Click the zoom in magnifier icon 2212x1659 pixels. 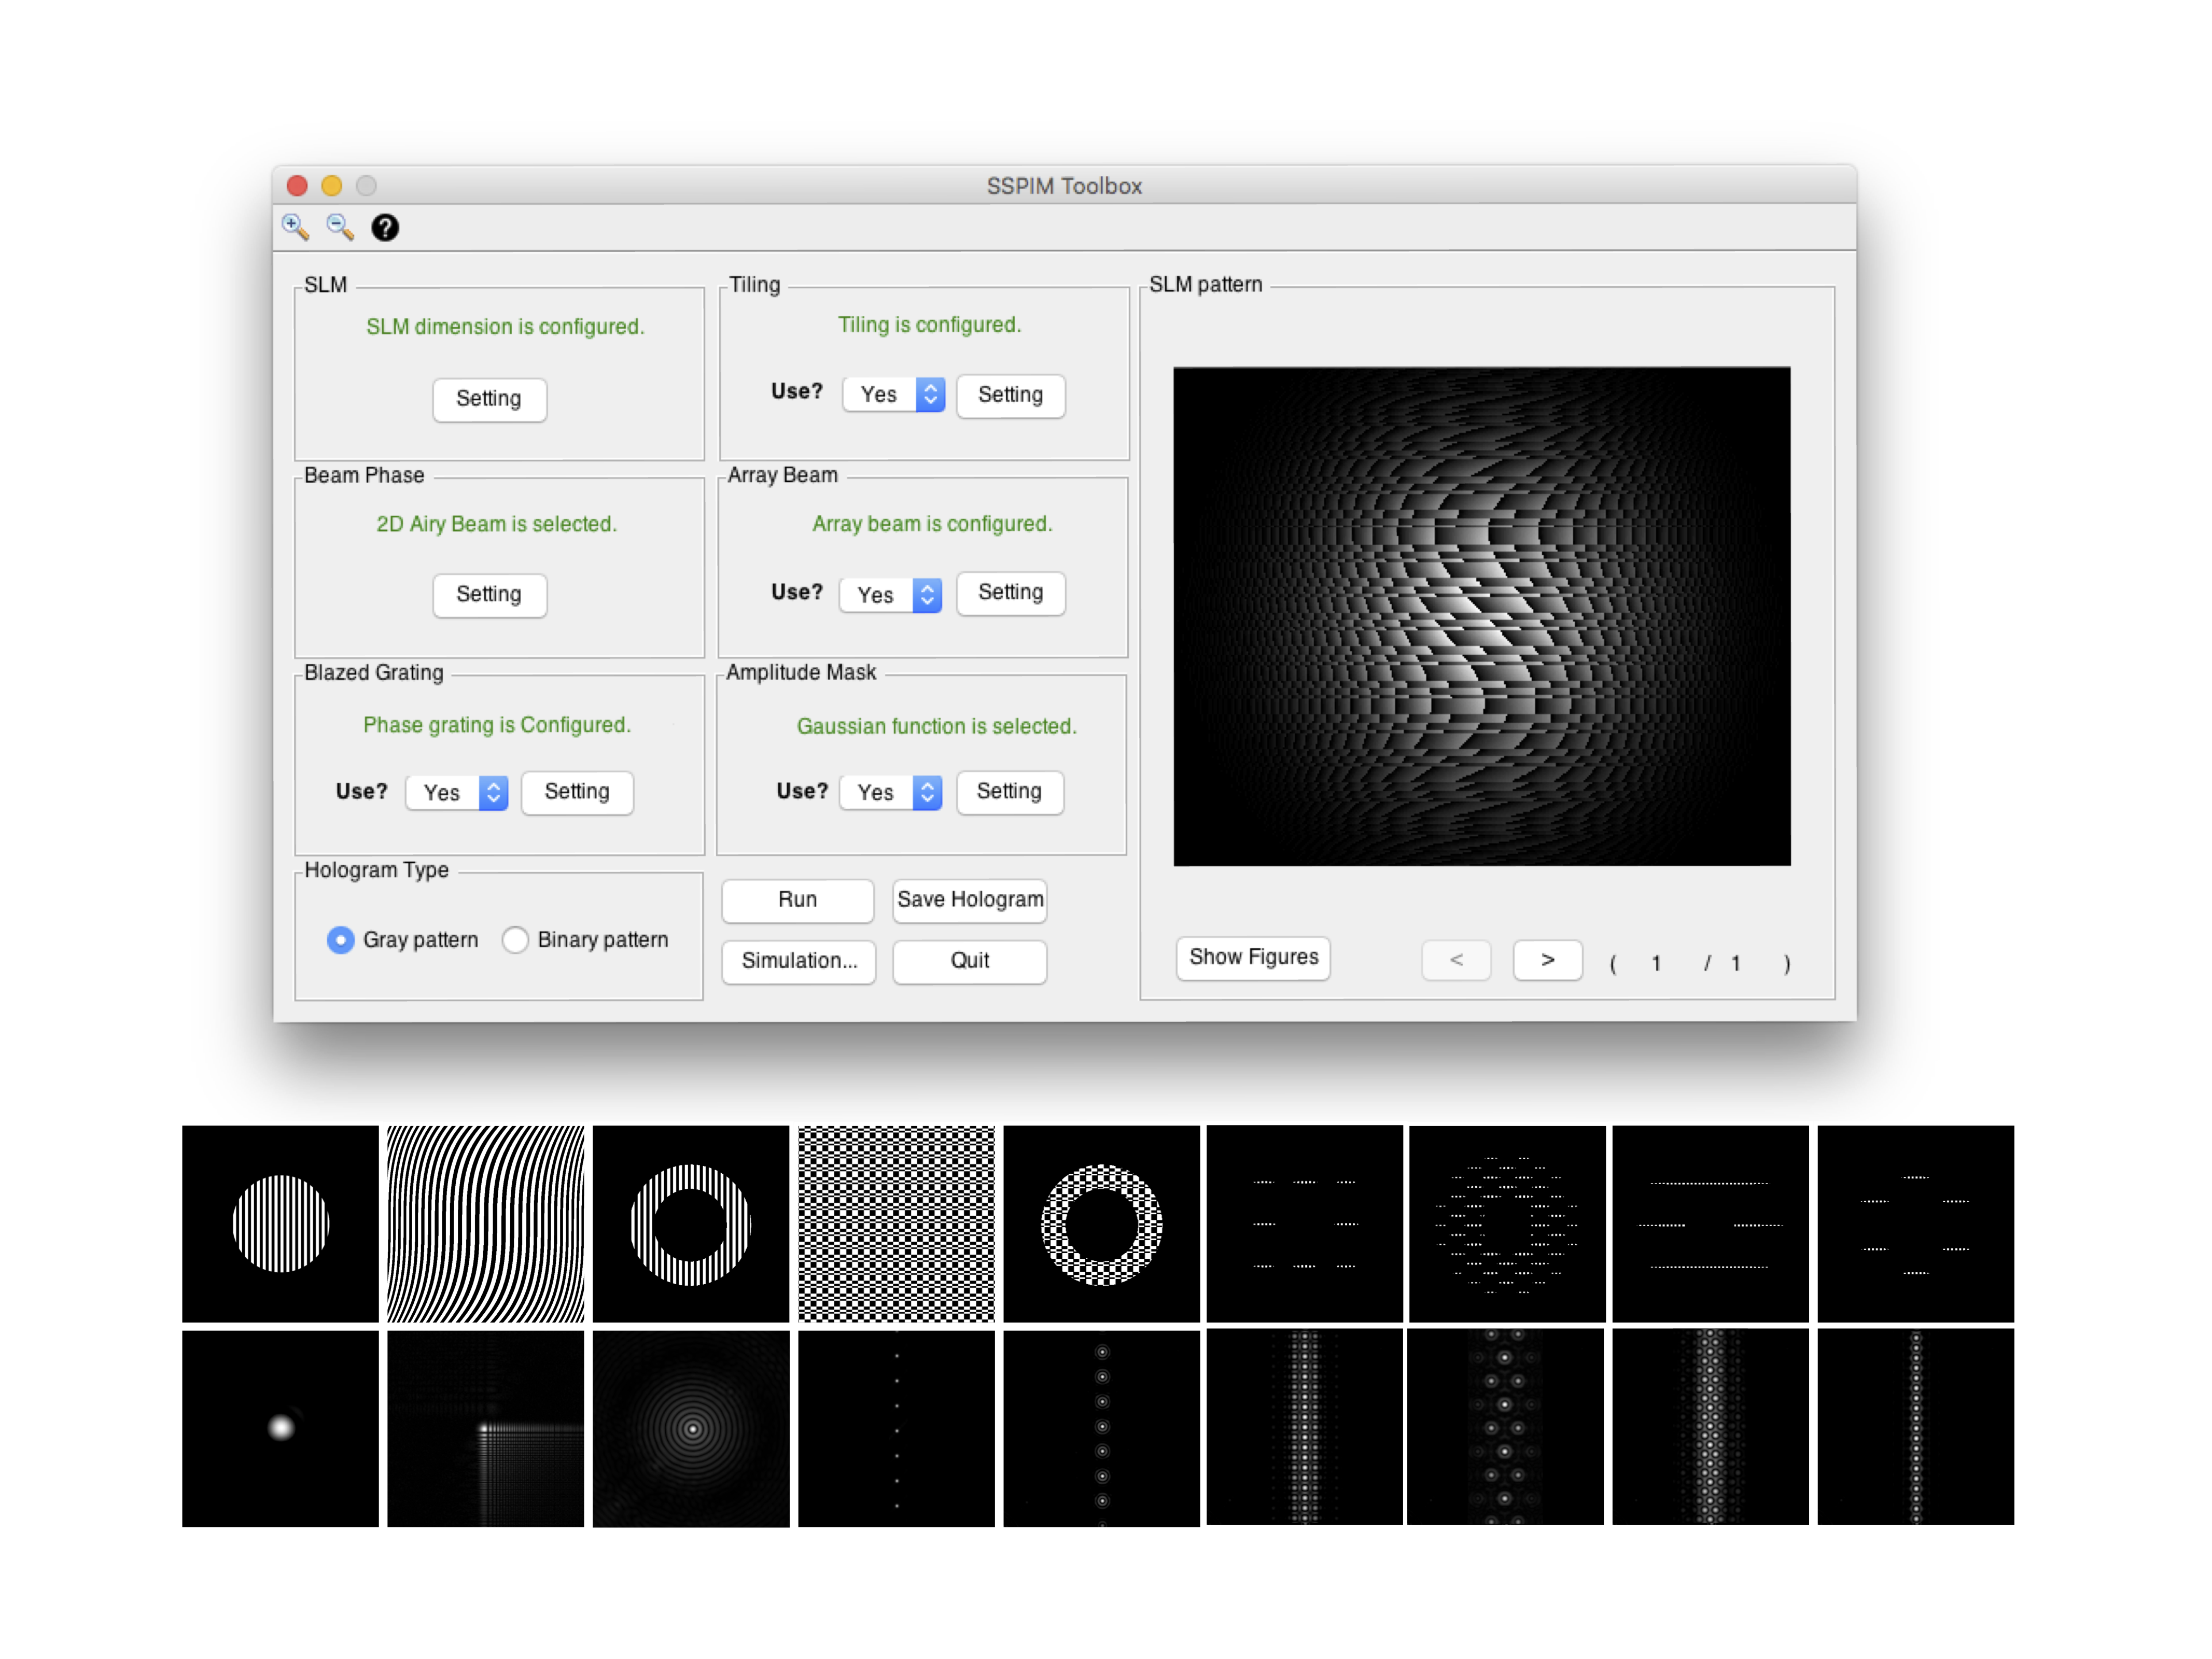point(295,227)
